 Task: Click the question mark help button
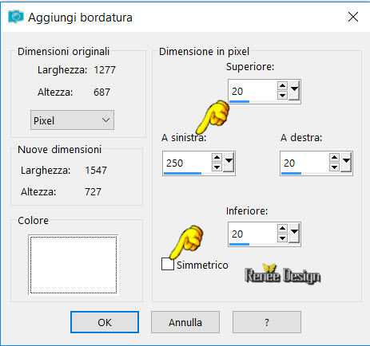(x=267, y=322)
